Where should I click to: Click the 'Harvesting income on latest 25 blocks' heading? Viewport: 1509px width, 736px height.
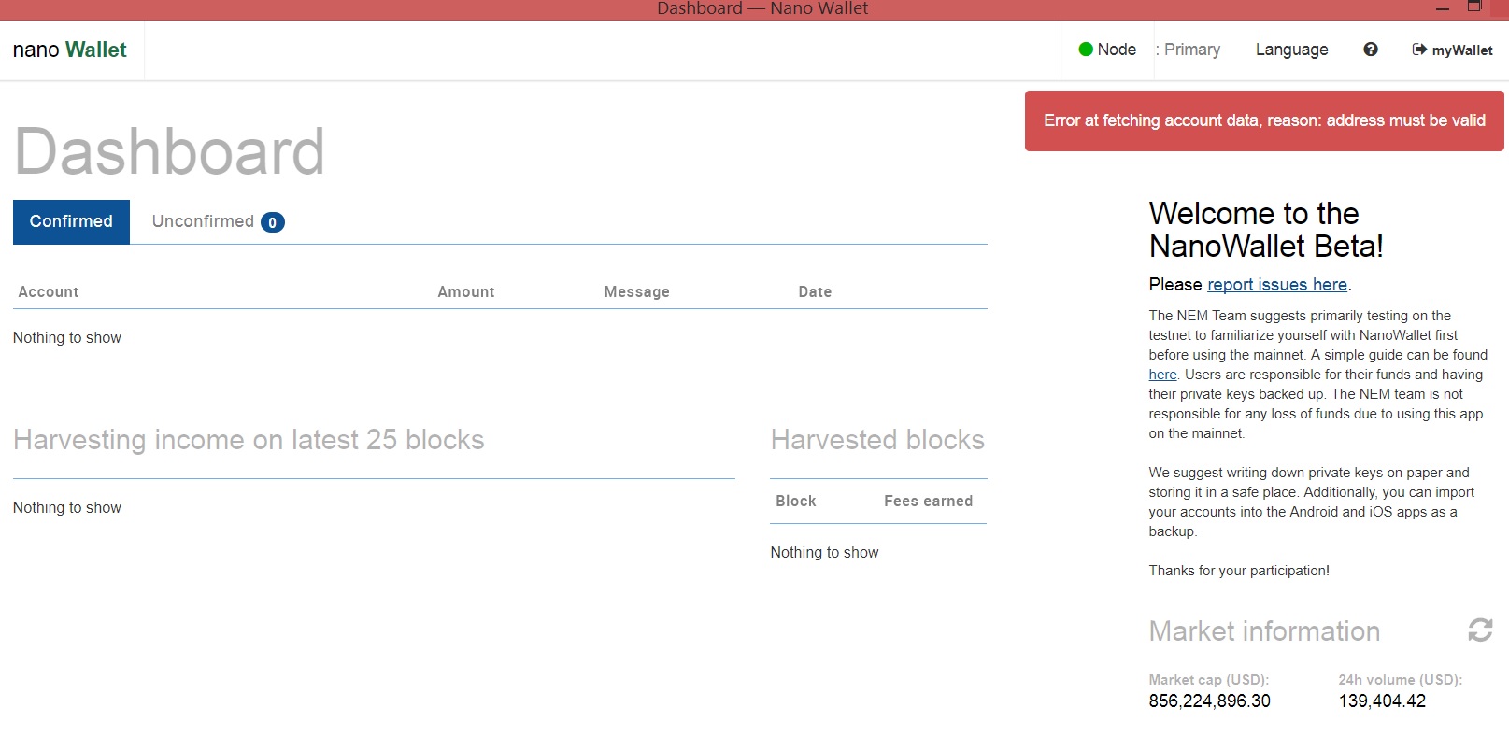249,440
